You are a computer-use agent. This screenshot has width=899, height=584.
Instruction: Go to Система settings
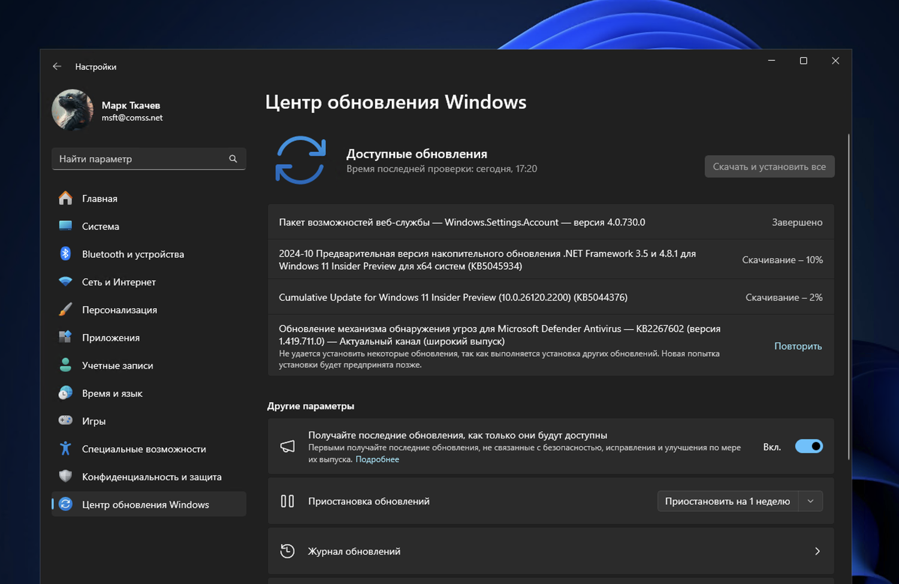point(149,226)
